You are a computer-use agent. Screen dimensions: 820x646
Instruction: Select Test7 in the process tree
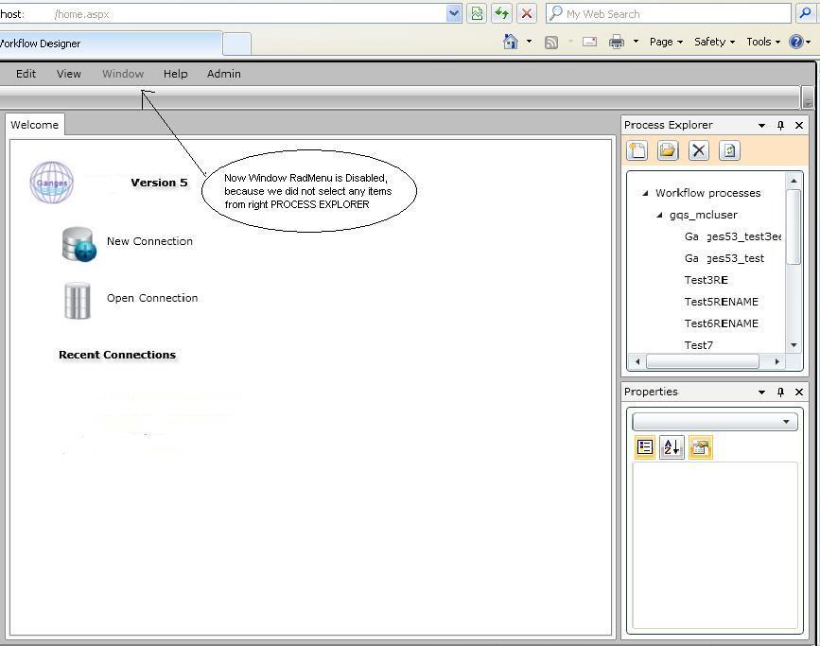[699, 345]
